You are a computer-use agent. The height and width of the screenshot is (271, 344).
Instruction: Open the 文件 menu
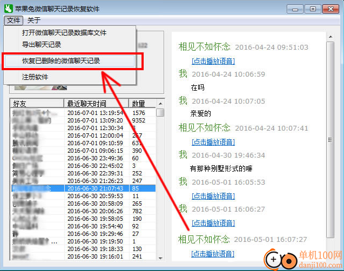click(14, 21)
